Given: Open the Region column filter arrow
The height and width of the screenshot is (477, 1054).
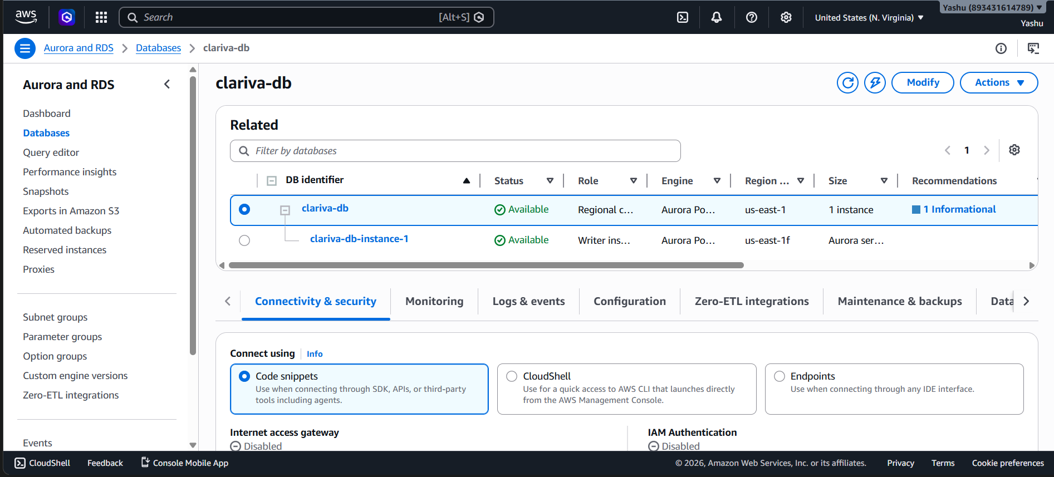Looking at the screenshot, I should (801, 181).
